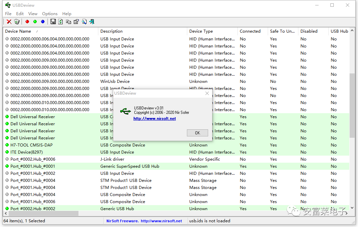Screen dimensions: 358x227
Task: Open the Help menu
Action: click(67, 14)
